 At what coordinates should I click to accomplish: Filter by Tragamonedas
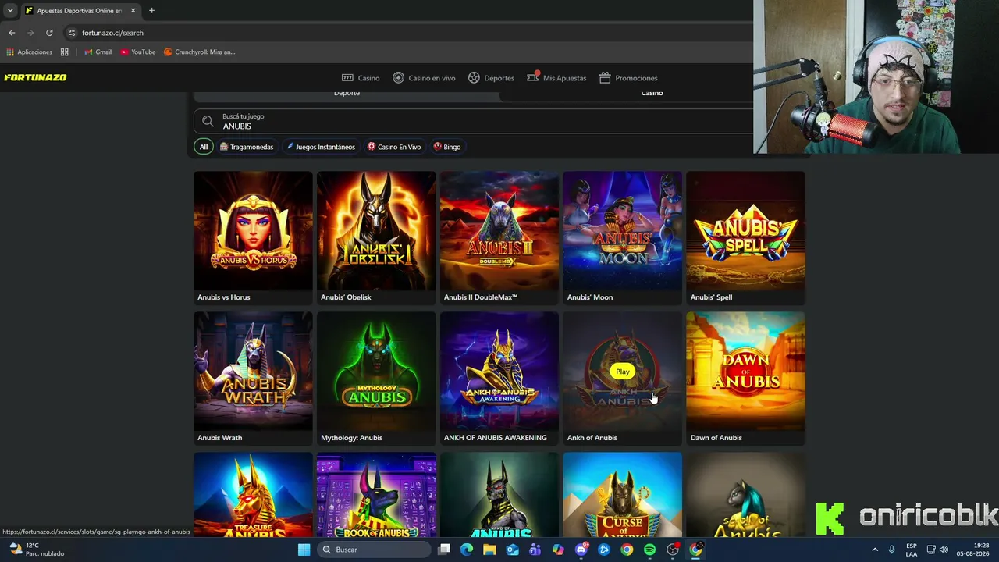tap(247, 147)
